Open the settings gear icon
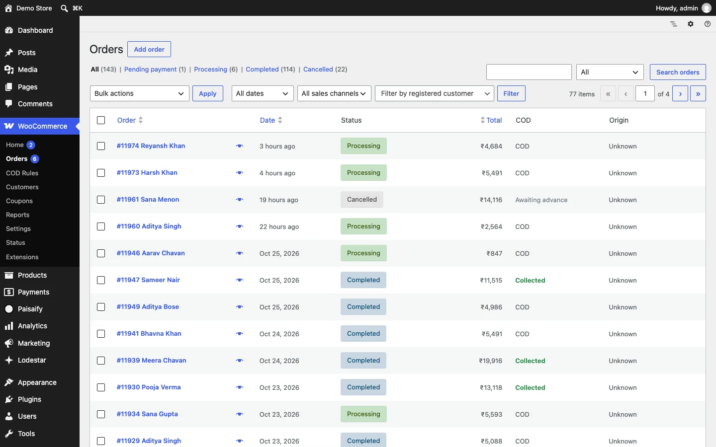 coord(691,24)
